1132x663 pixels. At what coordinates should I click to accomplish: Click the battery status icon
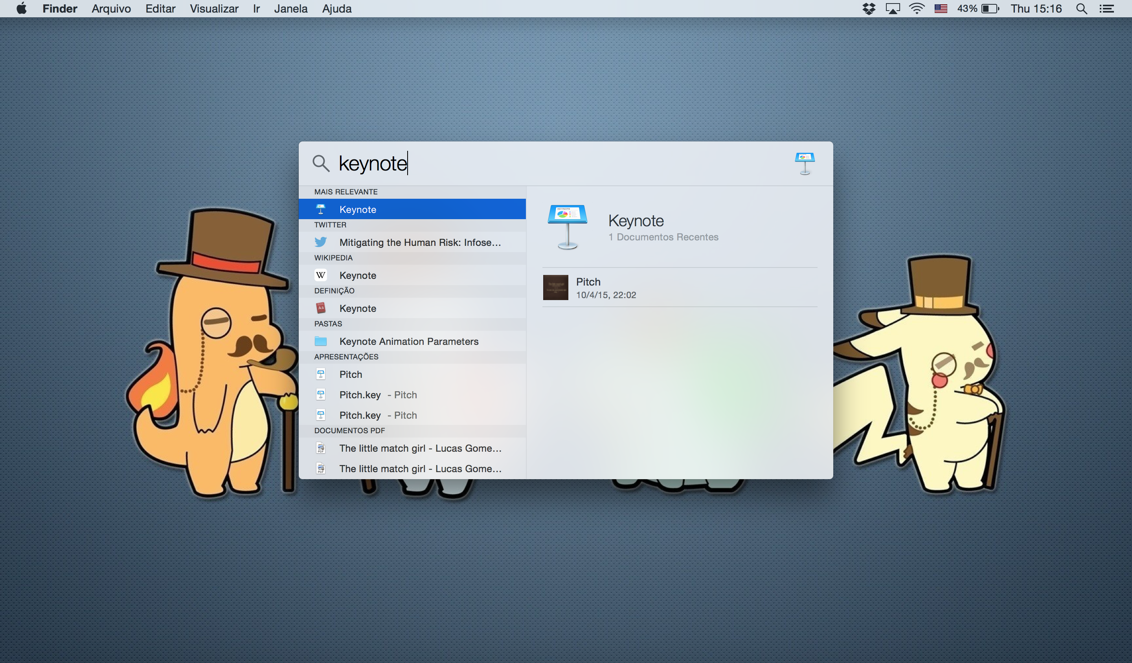(990, 9)
